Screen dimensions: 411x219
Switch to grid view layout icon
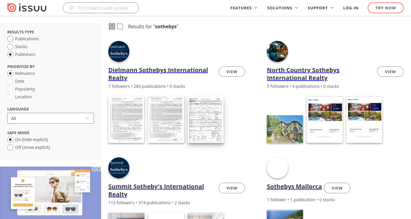[112, 26]
